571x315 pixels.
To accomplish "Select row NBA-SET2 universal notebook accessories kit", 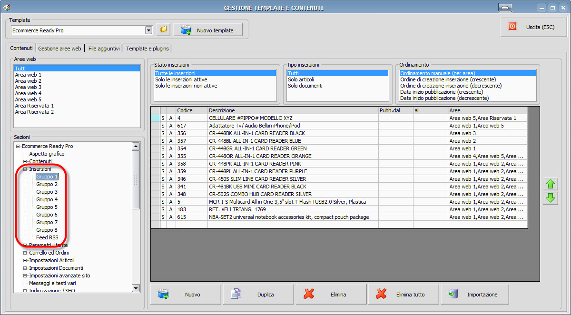I will tap(339, 217).
